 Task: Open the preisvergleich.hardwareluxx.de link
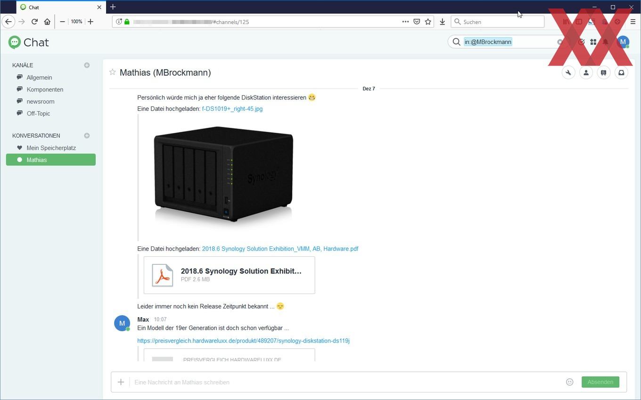(x=243, y=341)
